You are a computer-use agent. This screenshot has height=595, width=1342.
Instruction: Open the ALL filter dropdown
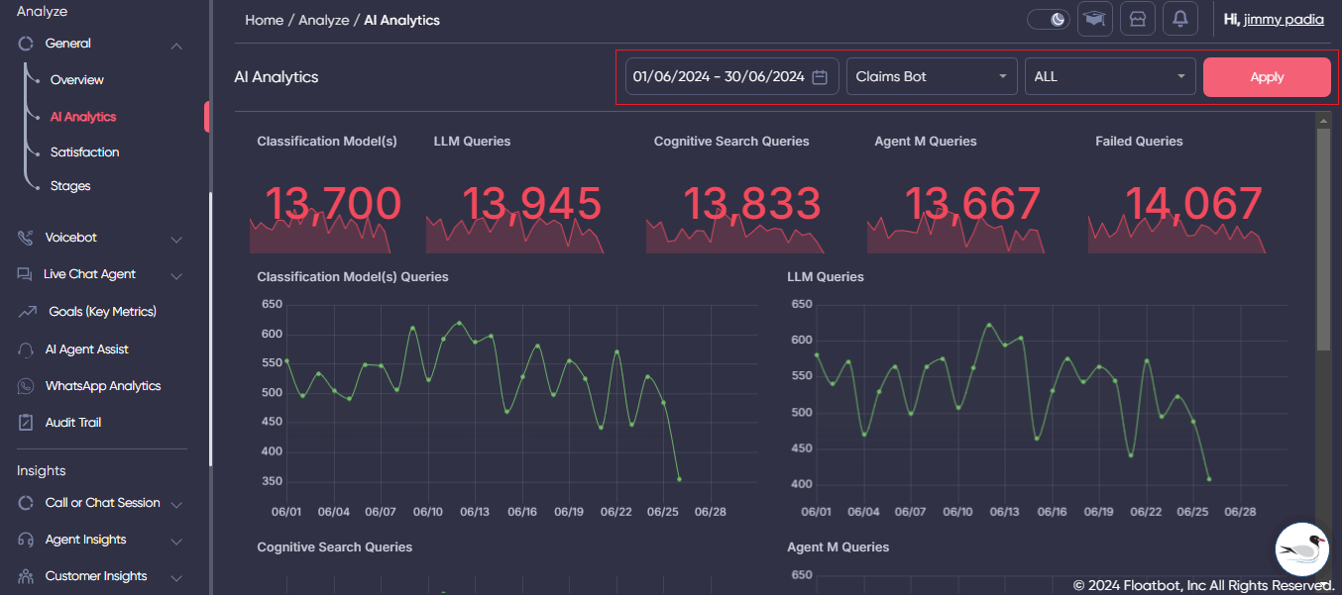(x=1110, y=75)
